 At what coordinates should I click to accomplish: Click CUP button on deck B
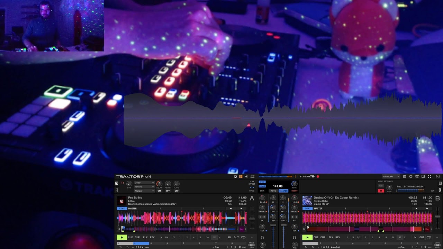(323, 237)
